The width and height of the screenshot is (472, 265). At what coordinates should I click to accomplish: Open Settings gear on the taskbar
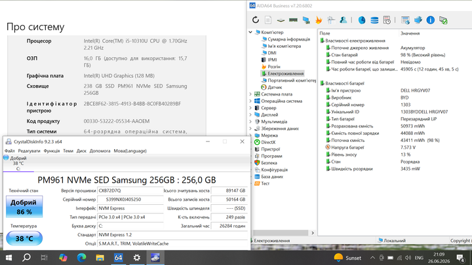[x=136, y=258]
